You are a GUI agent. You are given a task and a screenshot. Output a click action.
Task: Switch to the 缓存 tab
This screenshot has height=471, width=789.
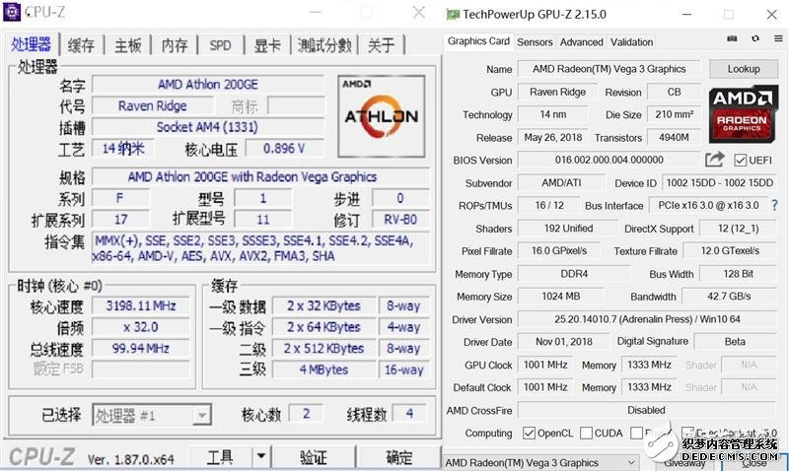point(81,45)
